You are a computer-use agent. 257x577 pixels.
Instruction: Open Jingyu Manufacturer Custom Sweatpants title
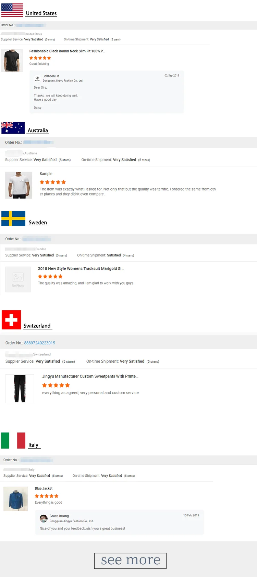click(x=90, y=376)
